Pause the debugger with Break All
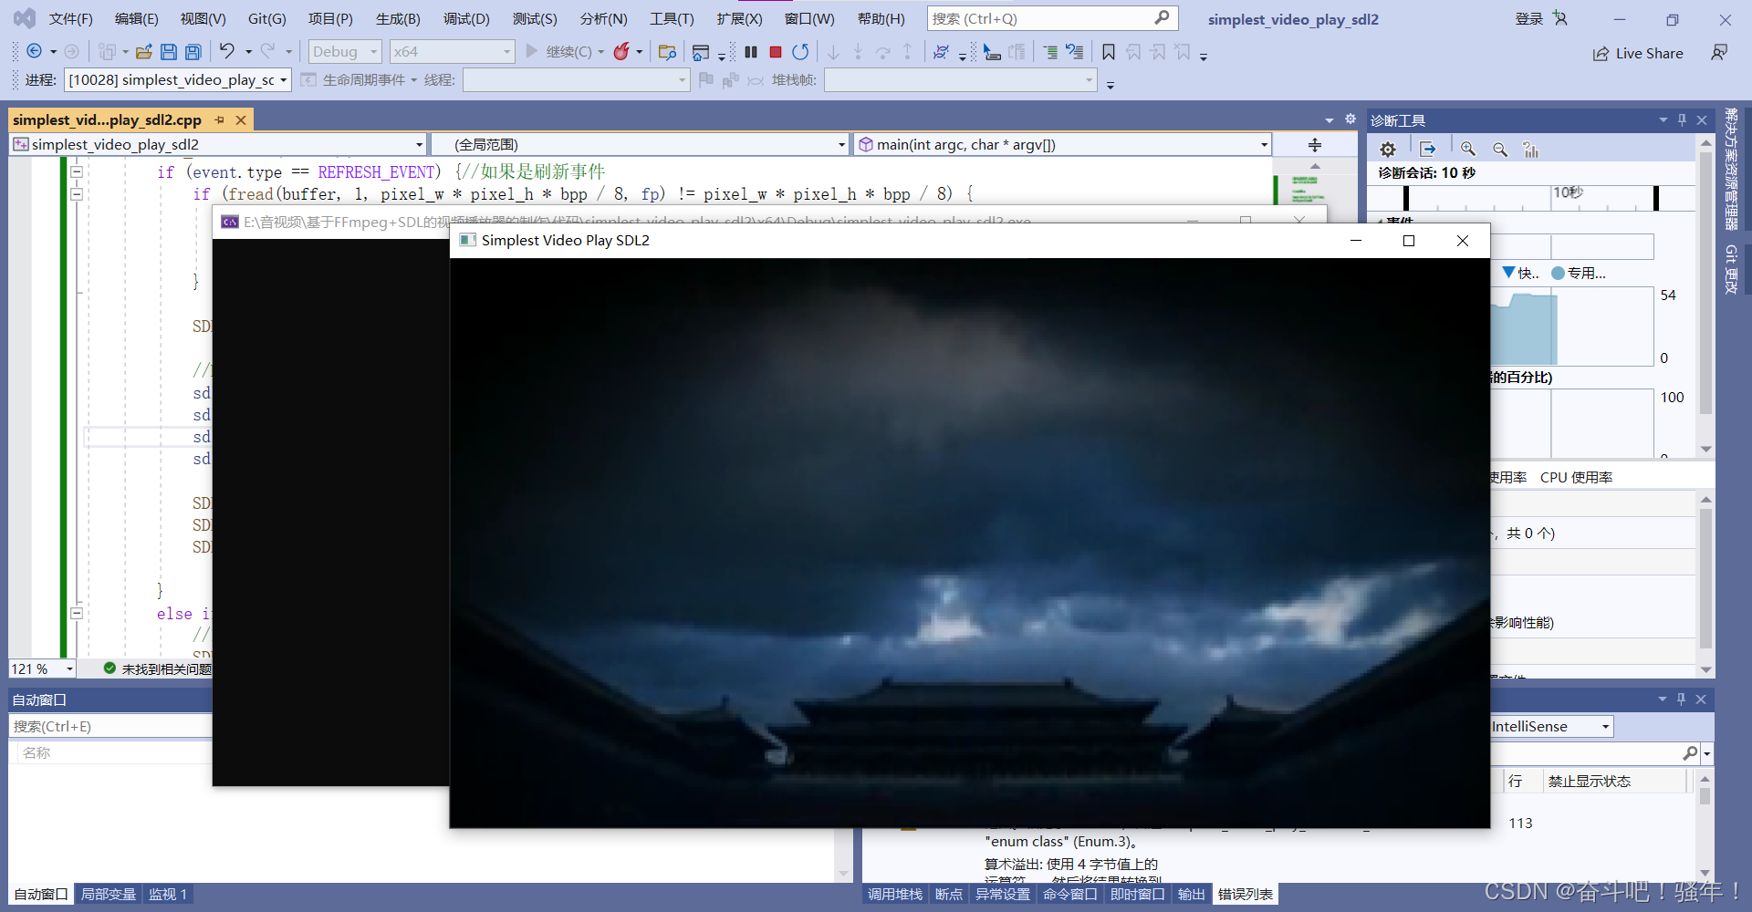The image size is (1752, 912). [x=751, y=52]
